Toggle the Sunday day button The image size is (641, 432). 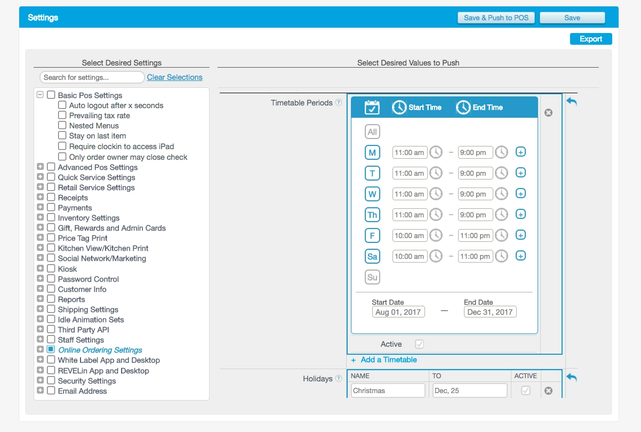tap(372, 277)
